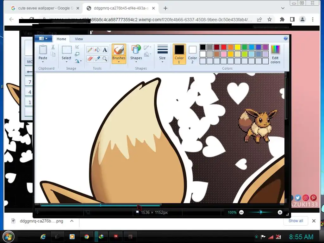Image resolution: width=324 pixels, height=243 pixels.
Task: Open the Chrome profile avatar icon
Action: pos(302,19)
